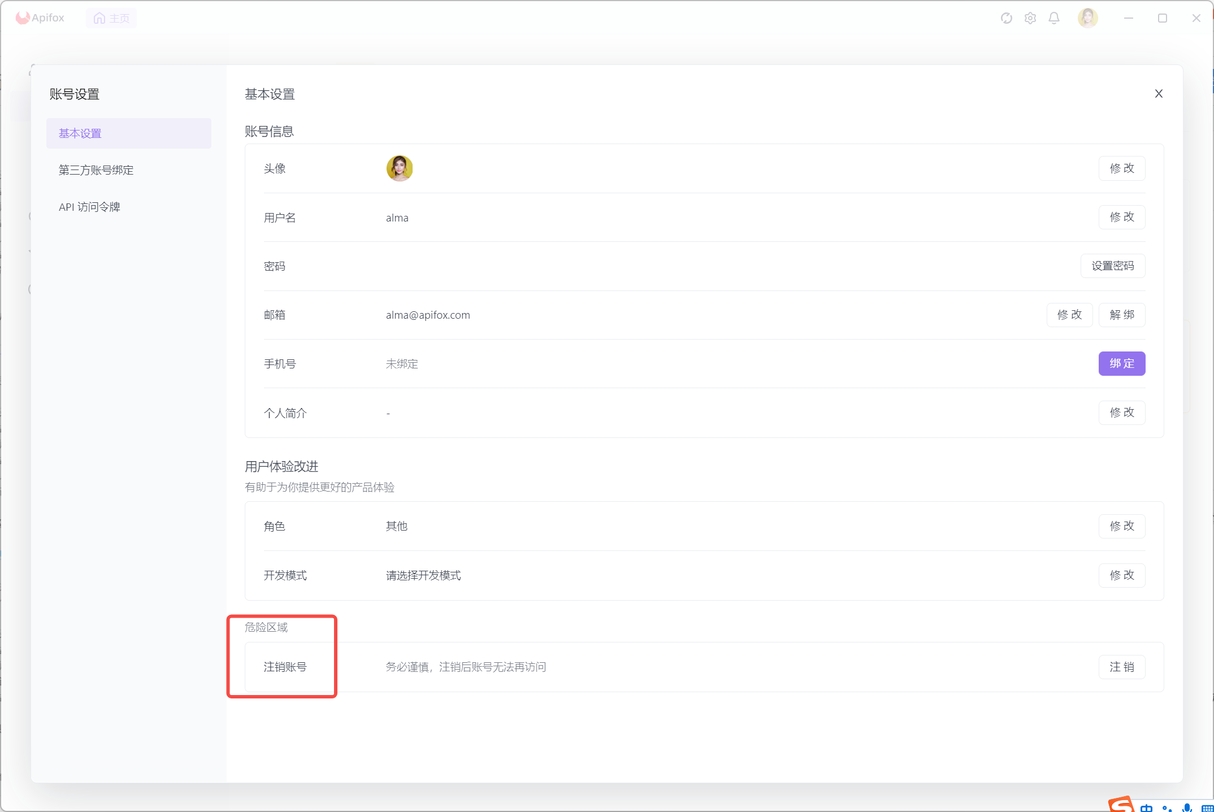Image resolution: width=1214 pixels, height=812 pixels.
Task: Modify the avatar (头像) with 修改 button
Action: [x=1121, y=168]
